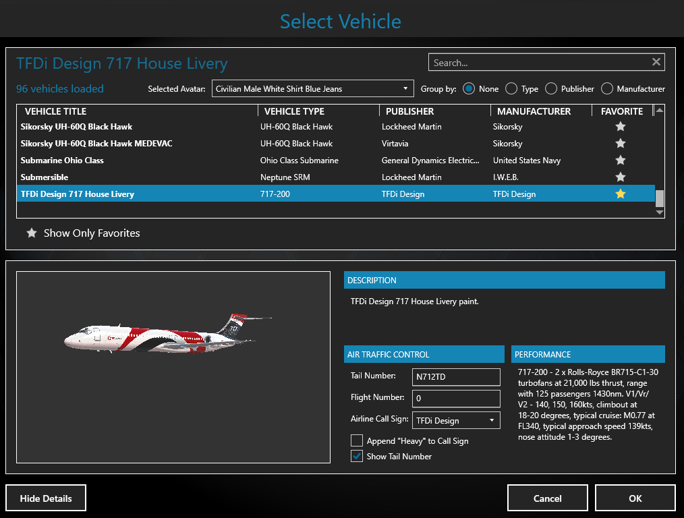684x518 pixels.
Task: Sort by VEHICLE TITLE column header
Action: pyautogui.click(x=55, y=111)
